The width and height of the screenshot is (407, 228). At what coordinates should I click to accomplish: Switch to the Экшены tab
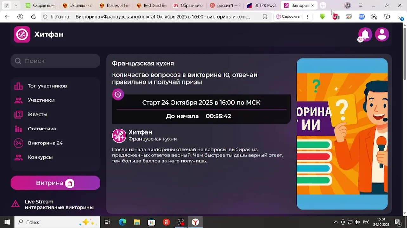[x=78, y=5]
